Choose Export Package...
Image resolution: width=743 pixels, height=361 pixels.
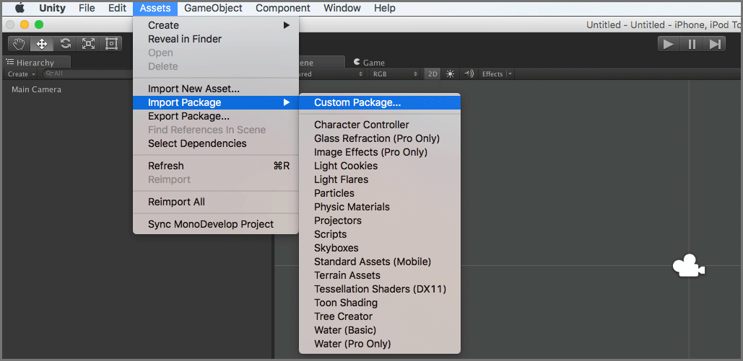(x=216, y=116)
